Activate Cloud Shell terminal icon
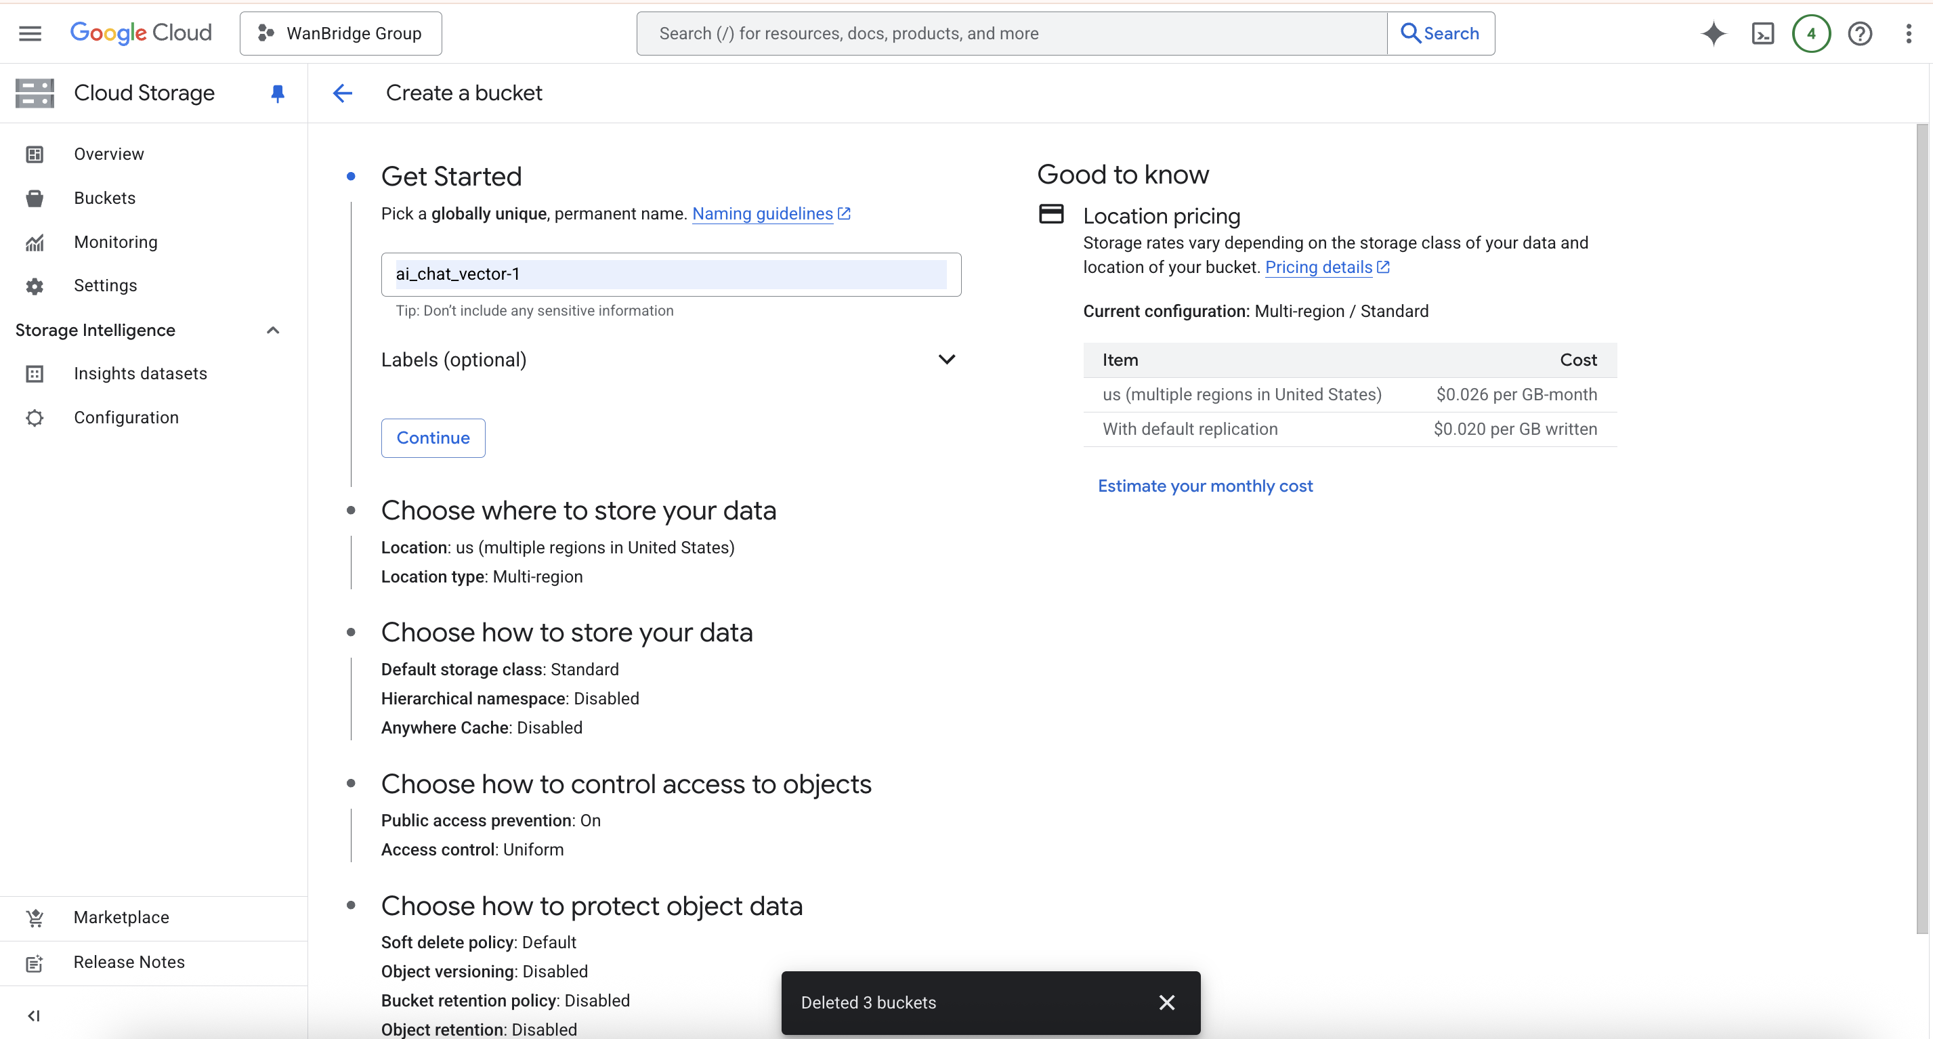Viewport: 1933px width, 1039px height. click(x=1762, y=33)
